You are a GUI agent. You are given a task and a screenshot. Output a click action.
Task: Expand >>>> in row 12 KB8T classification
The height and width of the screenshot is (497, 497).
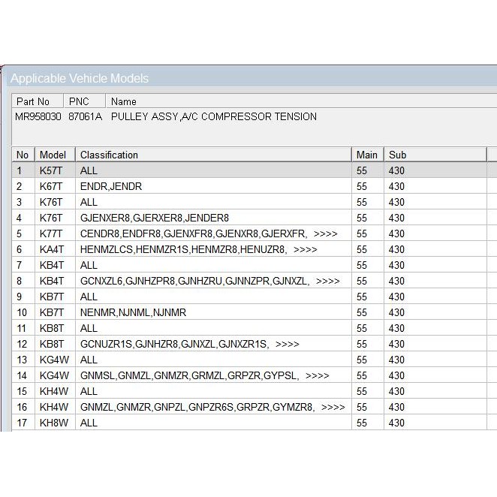(x=288, y=345)
